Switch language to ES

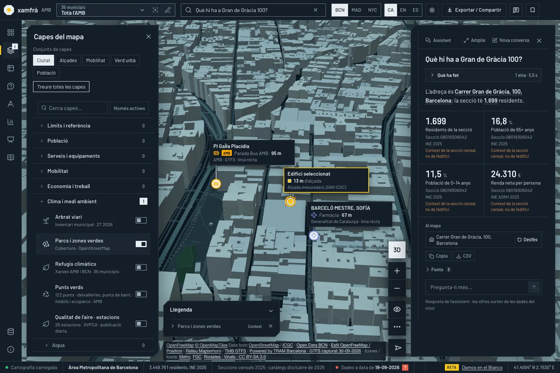click(415, 10)
